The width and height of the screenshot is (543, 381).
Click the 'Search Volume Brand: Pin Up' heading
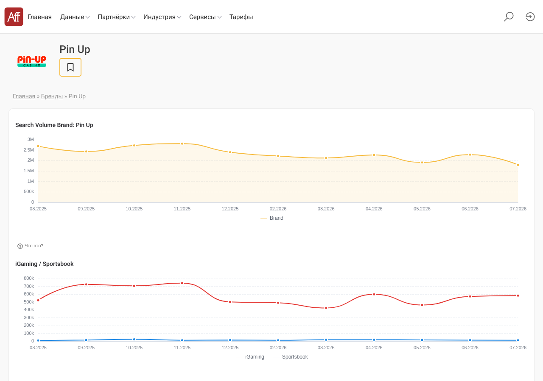54,125
